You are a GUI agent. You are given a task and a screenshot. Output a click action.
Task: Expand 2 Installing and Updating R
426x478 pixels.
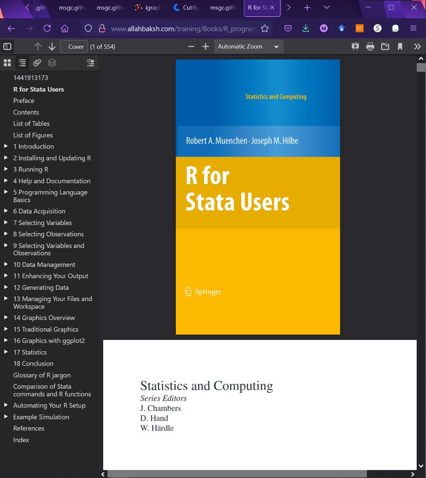(x=6, y=158)
